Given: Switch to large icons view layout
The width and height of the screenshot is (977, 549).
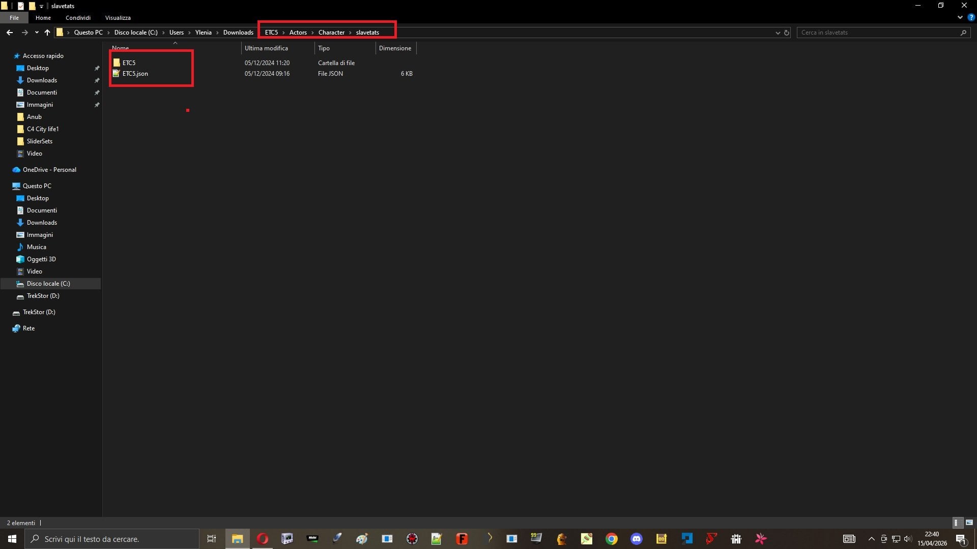Looking at the screenshot, I should tap(969, 523).
